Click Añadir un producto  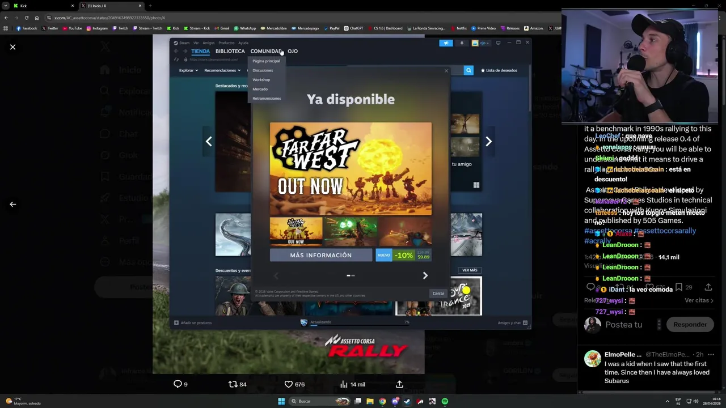193,323
